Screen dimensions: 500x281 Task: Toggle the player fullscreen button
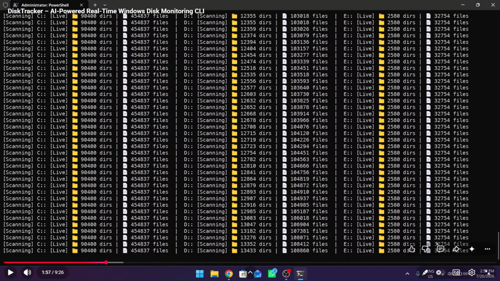pyautogui.click(x=488, y=273)
